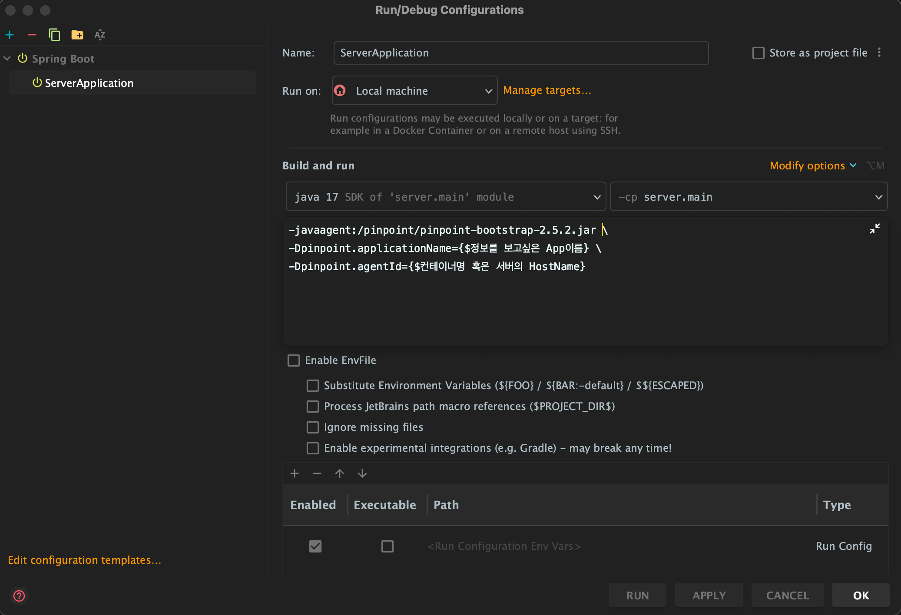Open the Modify options menu
The width and height of the screenshot is (901, 615).
click(x=812, y=165)
